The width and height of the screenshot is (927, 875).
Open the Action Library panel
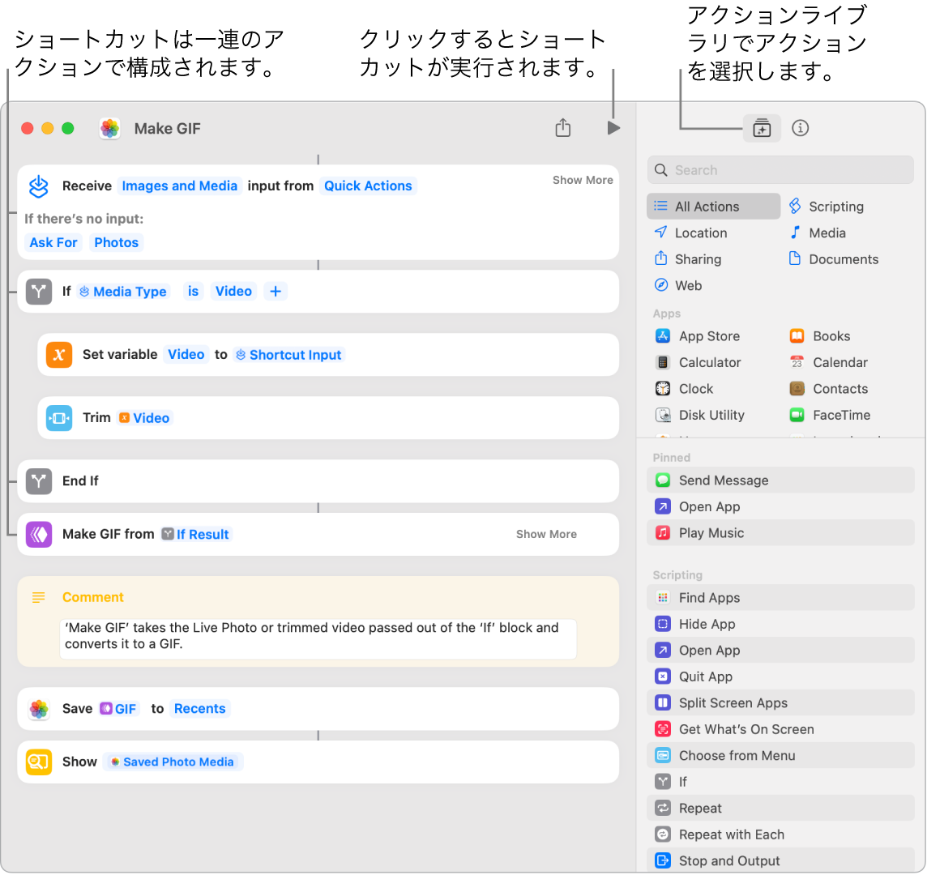pos(762,128)
